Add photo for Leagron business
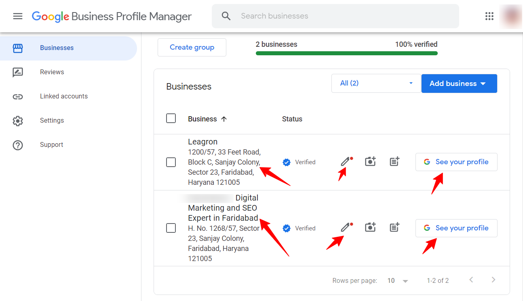 (370, 161)
